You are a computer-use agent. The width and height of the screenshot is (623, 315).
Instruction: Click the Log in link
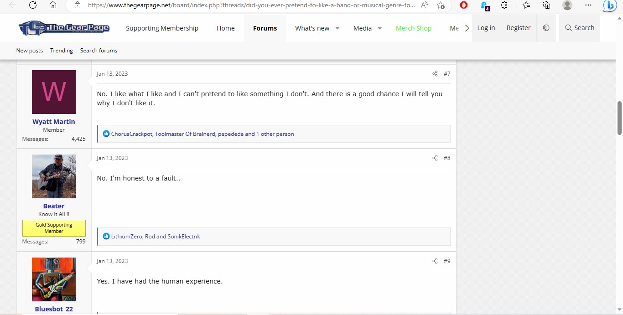(x=486, y=28)
